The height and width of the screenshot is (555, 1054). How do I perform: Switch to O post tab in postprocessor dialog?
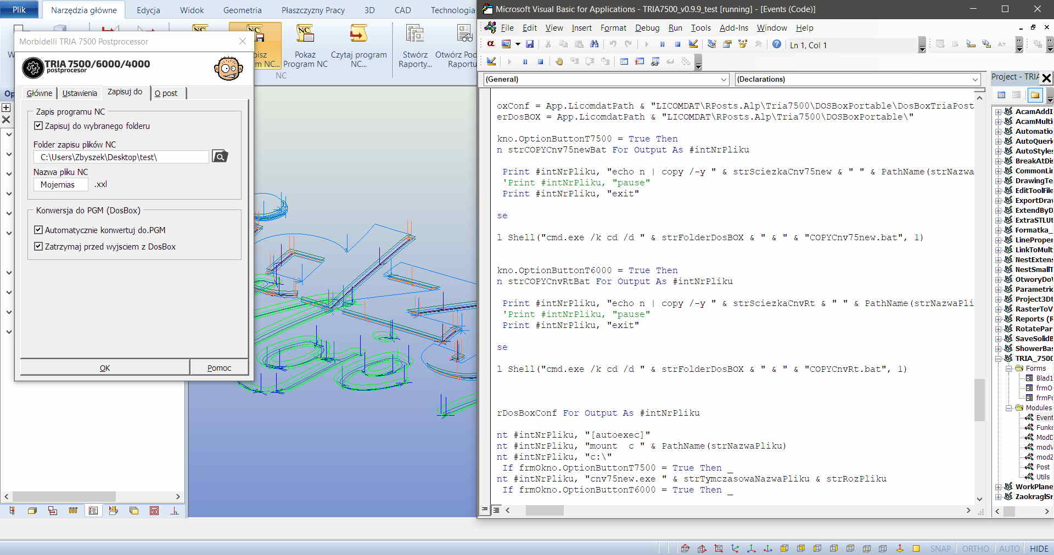point(166,93)
